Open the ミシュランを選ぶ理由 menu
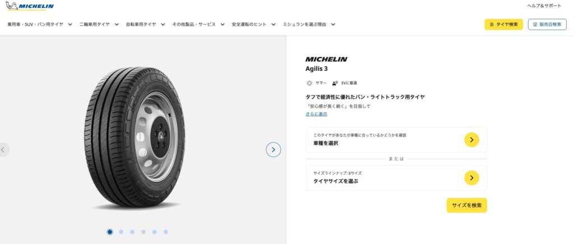 (x=309, y=25)
